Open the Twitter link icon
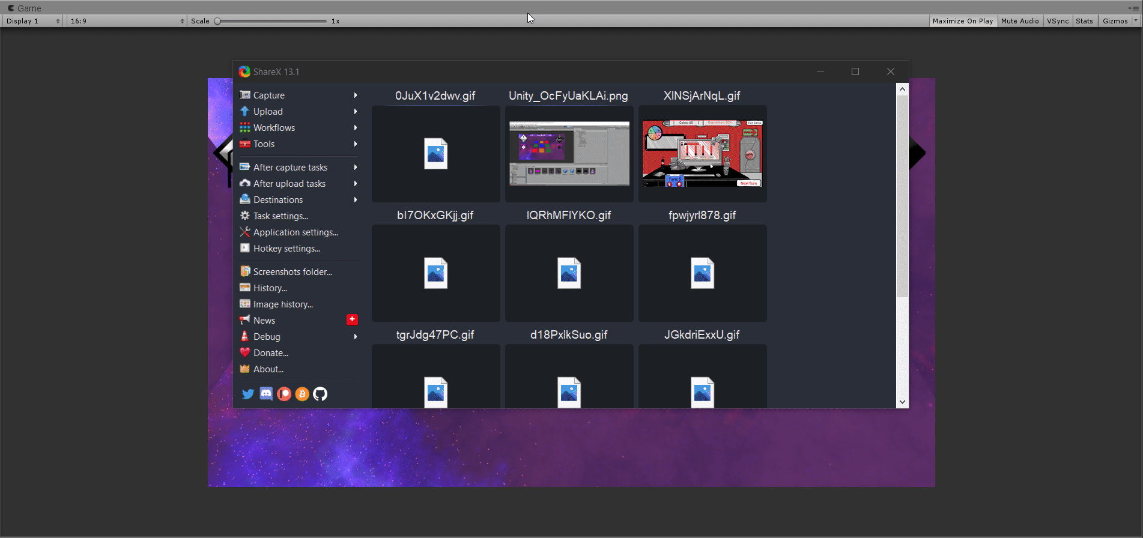This screenshot has width=1143, height=538. pos(248,394)
